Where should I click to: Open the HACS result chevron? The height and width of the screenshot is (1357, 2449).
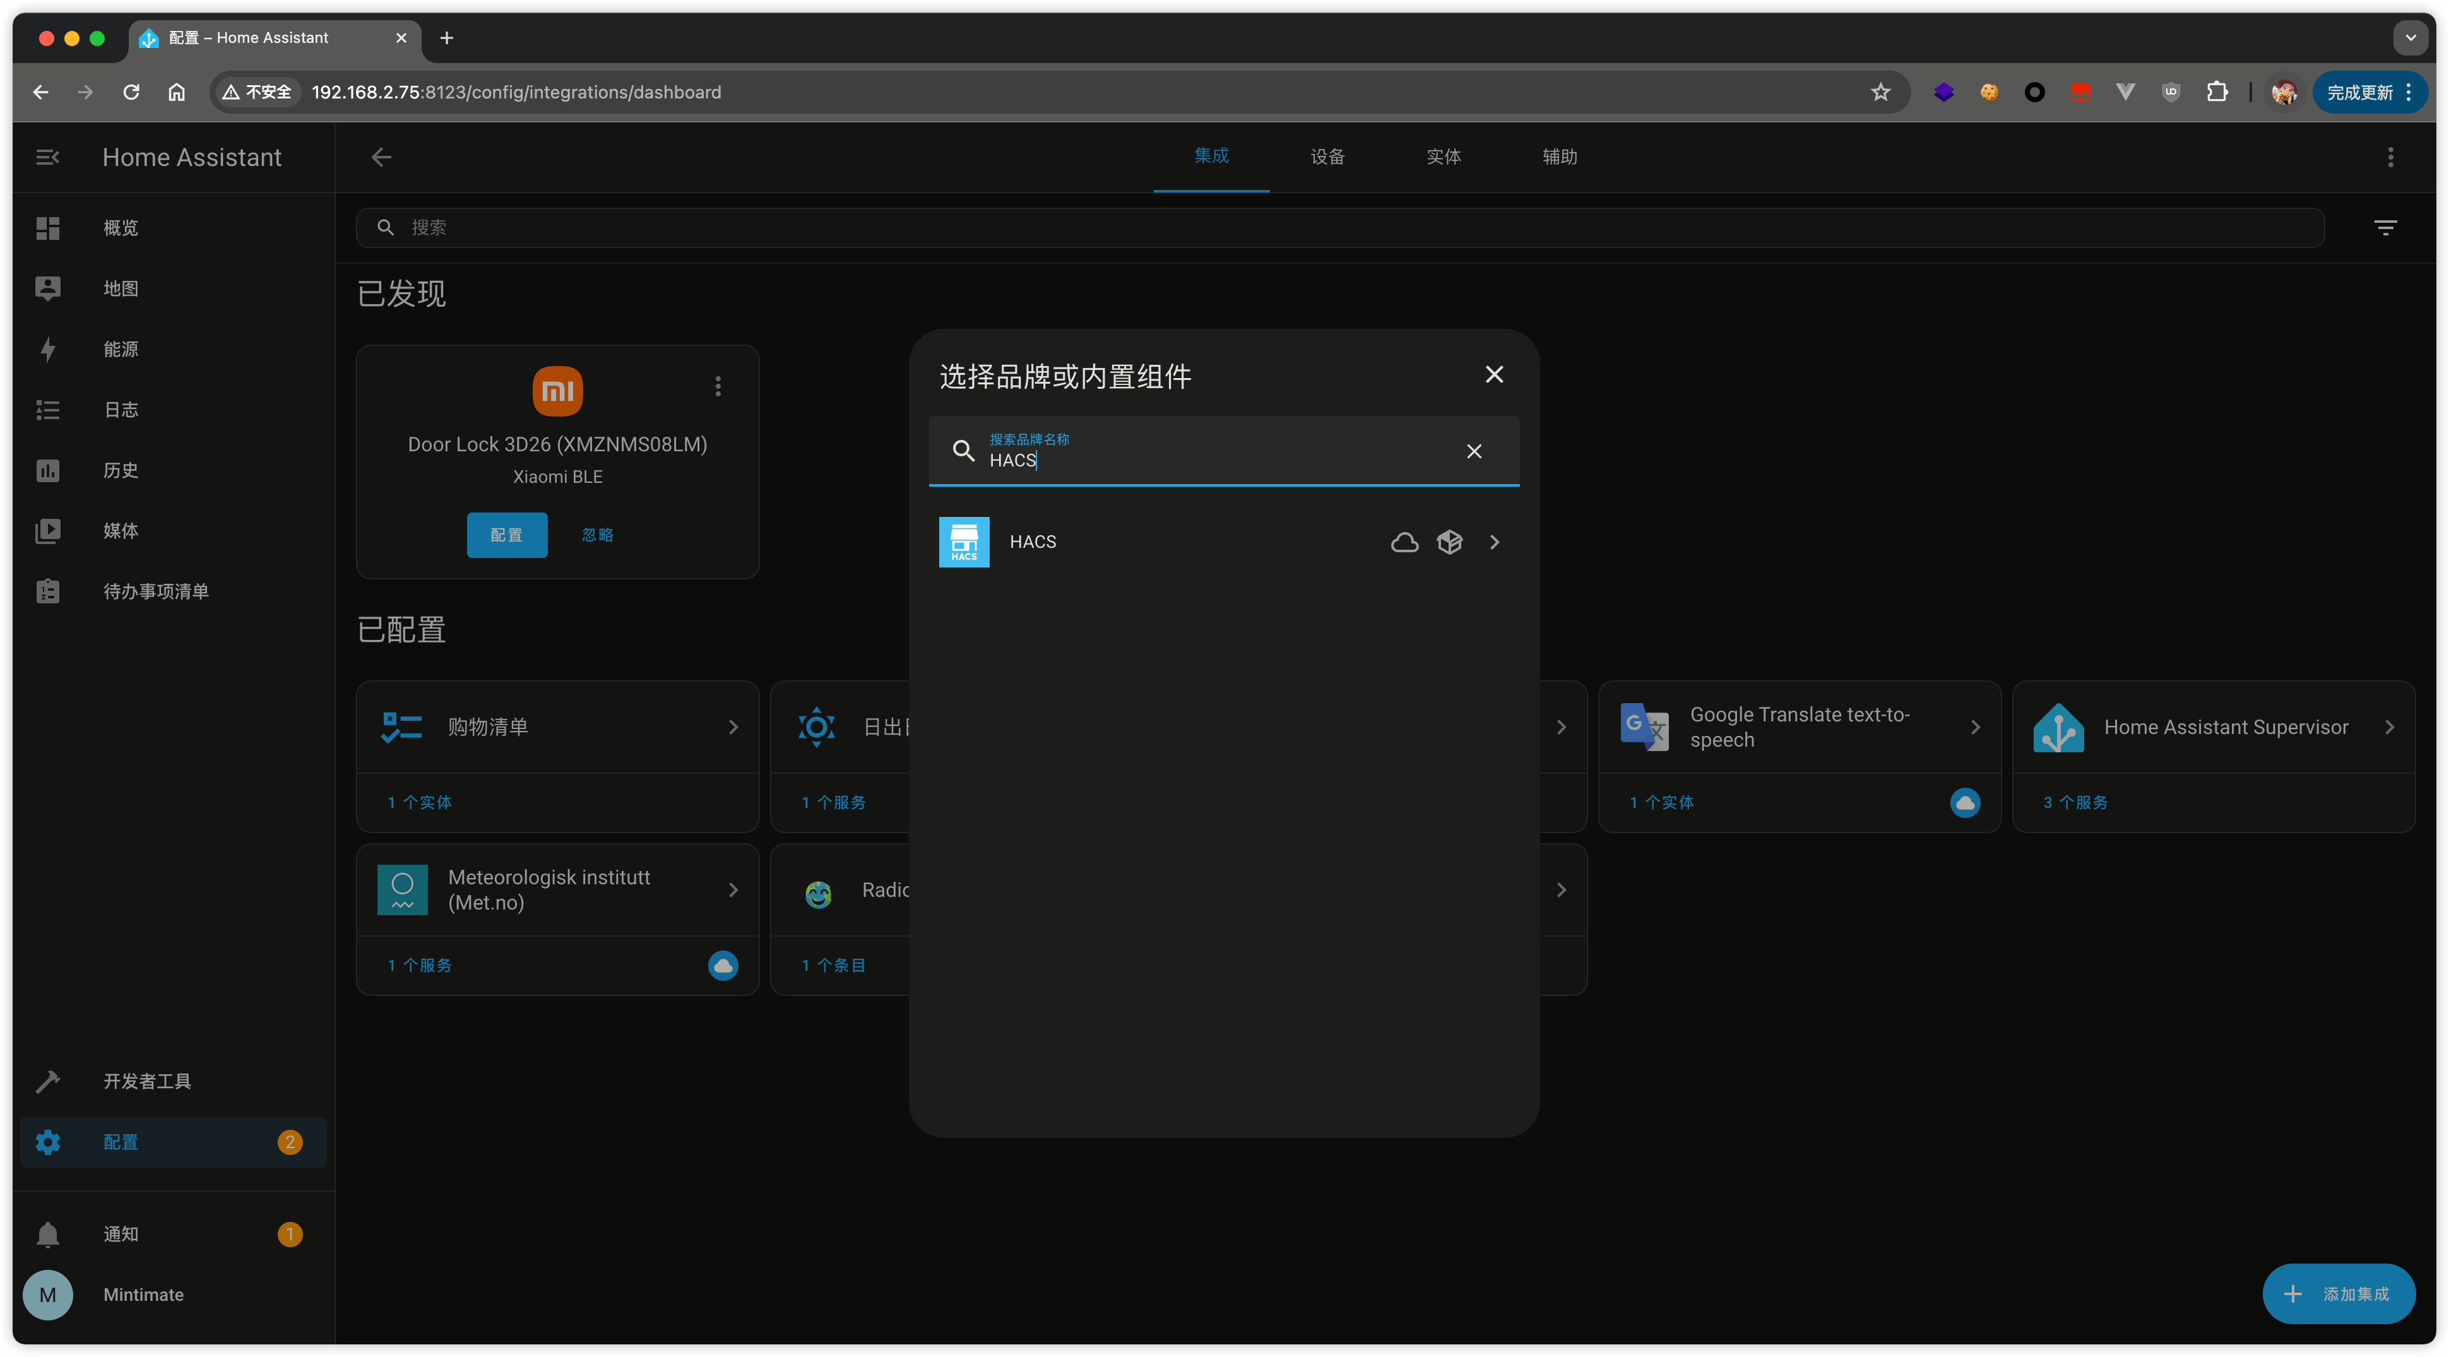1493,542
